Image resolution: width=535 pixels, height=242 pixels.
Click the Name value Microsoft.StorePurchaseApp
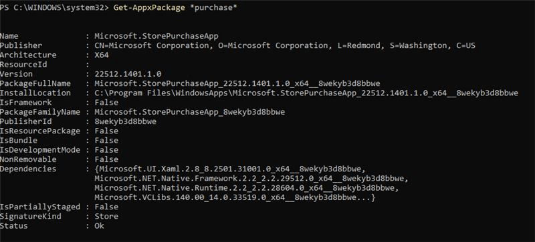tap(156, 36)
